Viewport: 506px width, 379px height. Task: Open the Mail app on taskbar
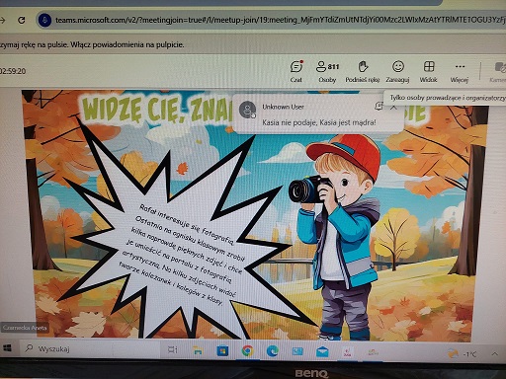322,352
